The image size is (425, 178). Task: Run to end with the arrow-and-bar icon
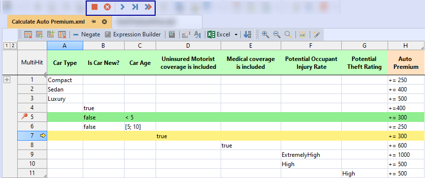tap(135, 7)
